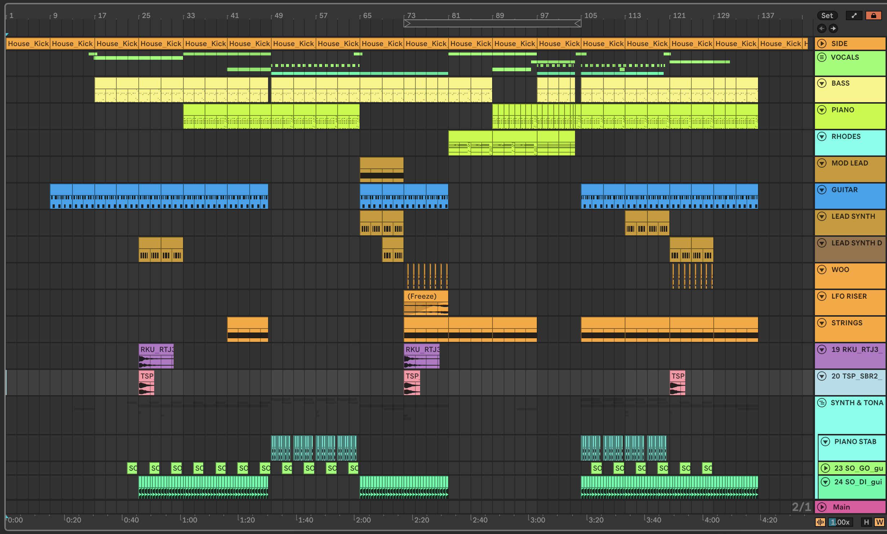Select the first WOO clip at bar 73
The image size is (887, 534).
[409, 276]
